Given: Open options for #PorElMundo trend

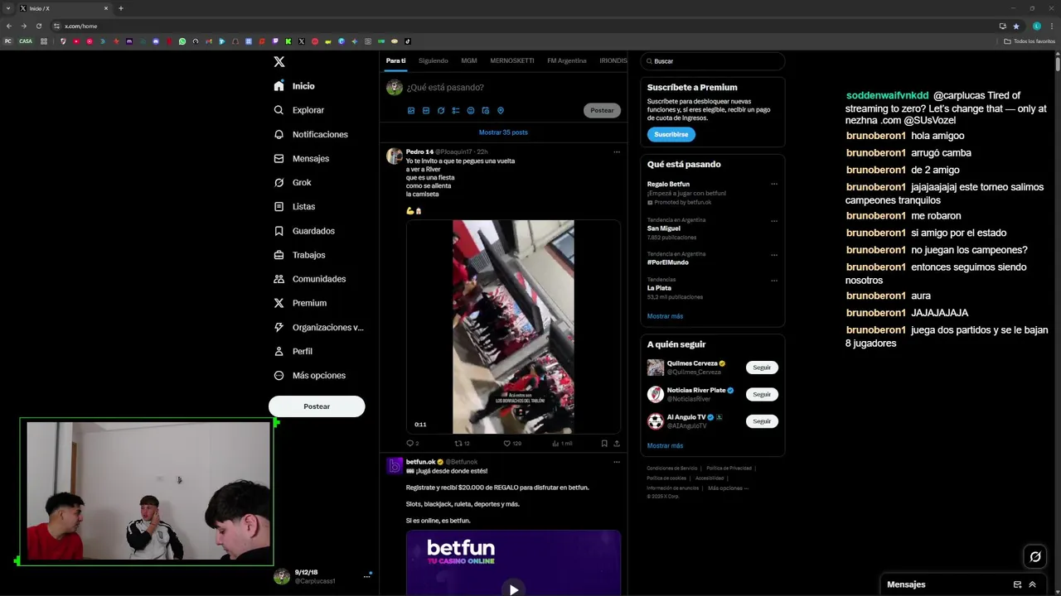Looking at the screenshot, I should (x=774, y=255).
